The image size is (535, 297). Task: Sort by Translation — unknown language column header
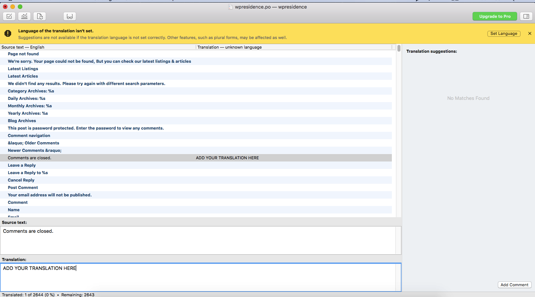(x=294, y=47)
